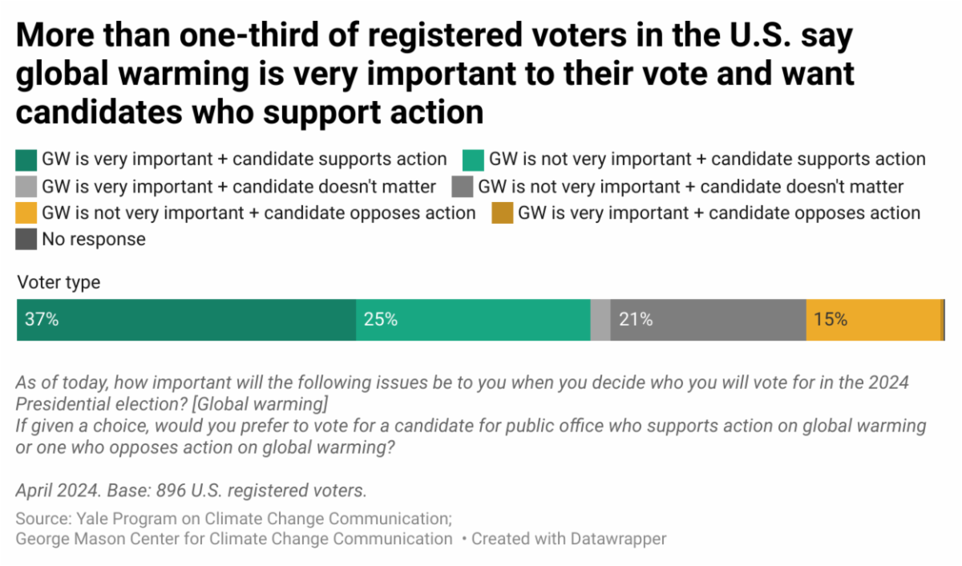Viewport: 962px width, 566px height.
Task: Click the teal green legend color swatch
Action: click(474, 160)
